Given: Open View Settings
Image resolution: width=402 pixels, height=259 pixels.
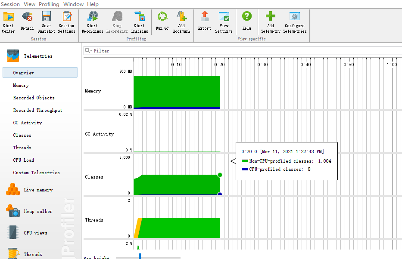Looking at the screenshot, I should coord(224,22).
